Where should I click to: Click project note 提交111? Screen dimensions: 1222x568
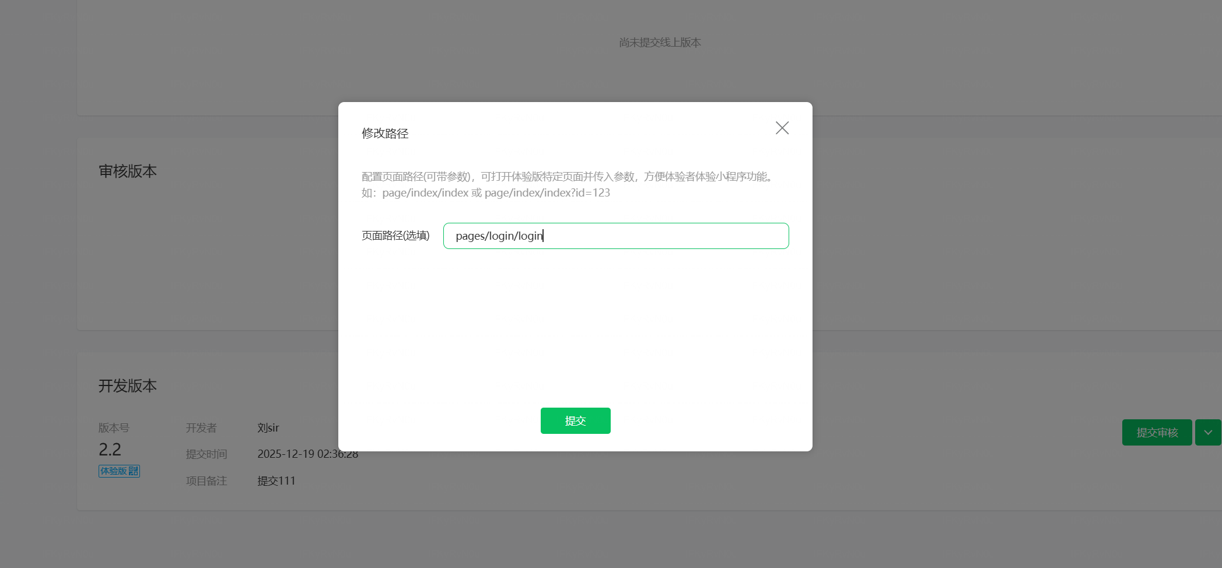pyautogui.click(x=276, y=481)
